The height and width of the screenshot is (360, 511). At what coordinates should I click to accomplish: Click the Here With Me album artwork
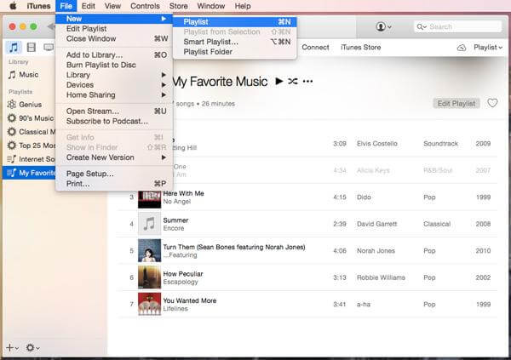tap(150, 197)
